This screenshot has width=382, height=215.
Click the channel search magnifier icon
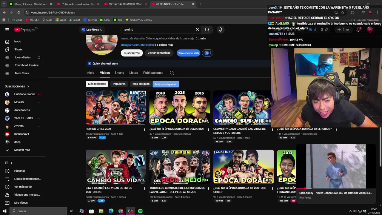click(x=172, y=73)
